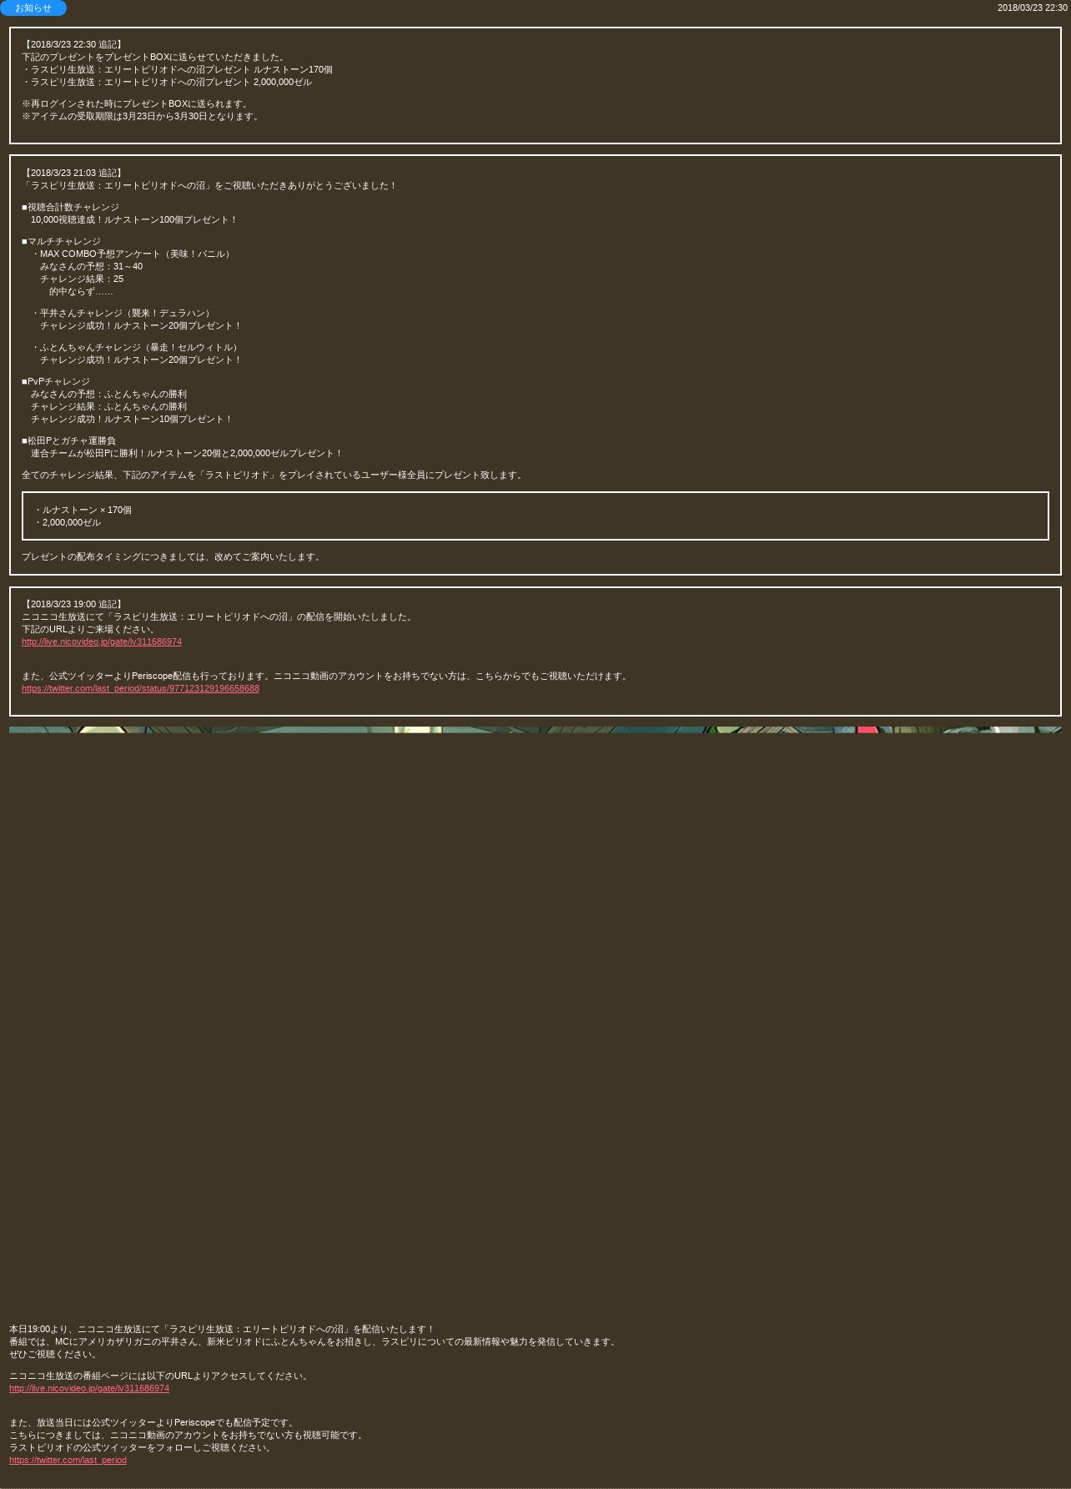
Task: Click the 10,000視聴達成 ルナストーン100個 line
Action: point(134,219)
